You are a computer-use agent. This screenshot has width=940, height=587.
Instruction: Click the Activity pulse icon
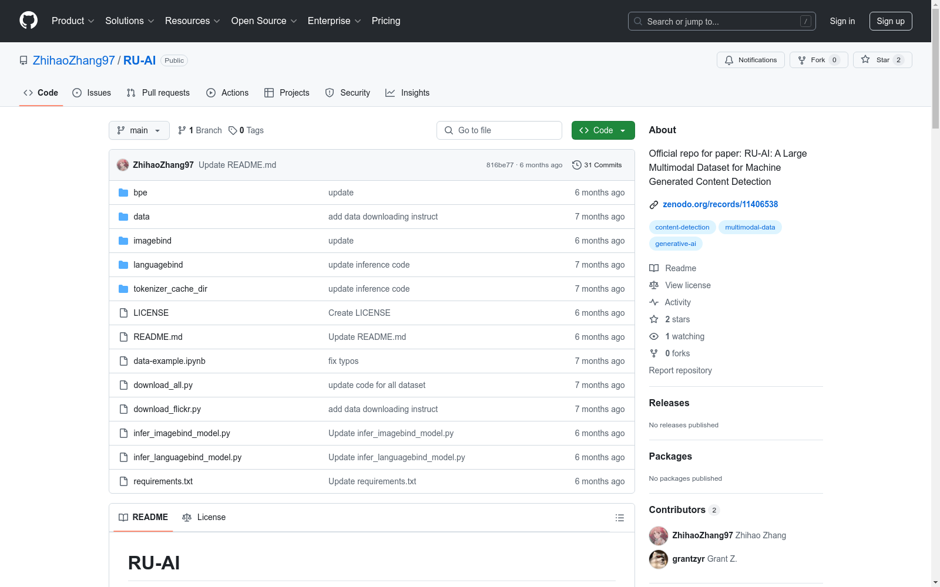click(654, 302)
